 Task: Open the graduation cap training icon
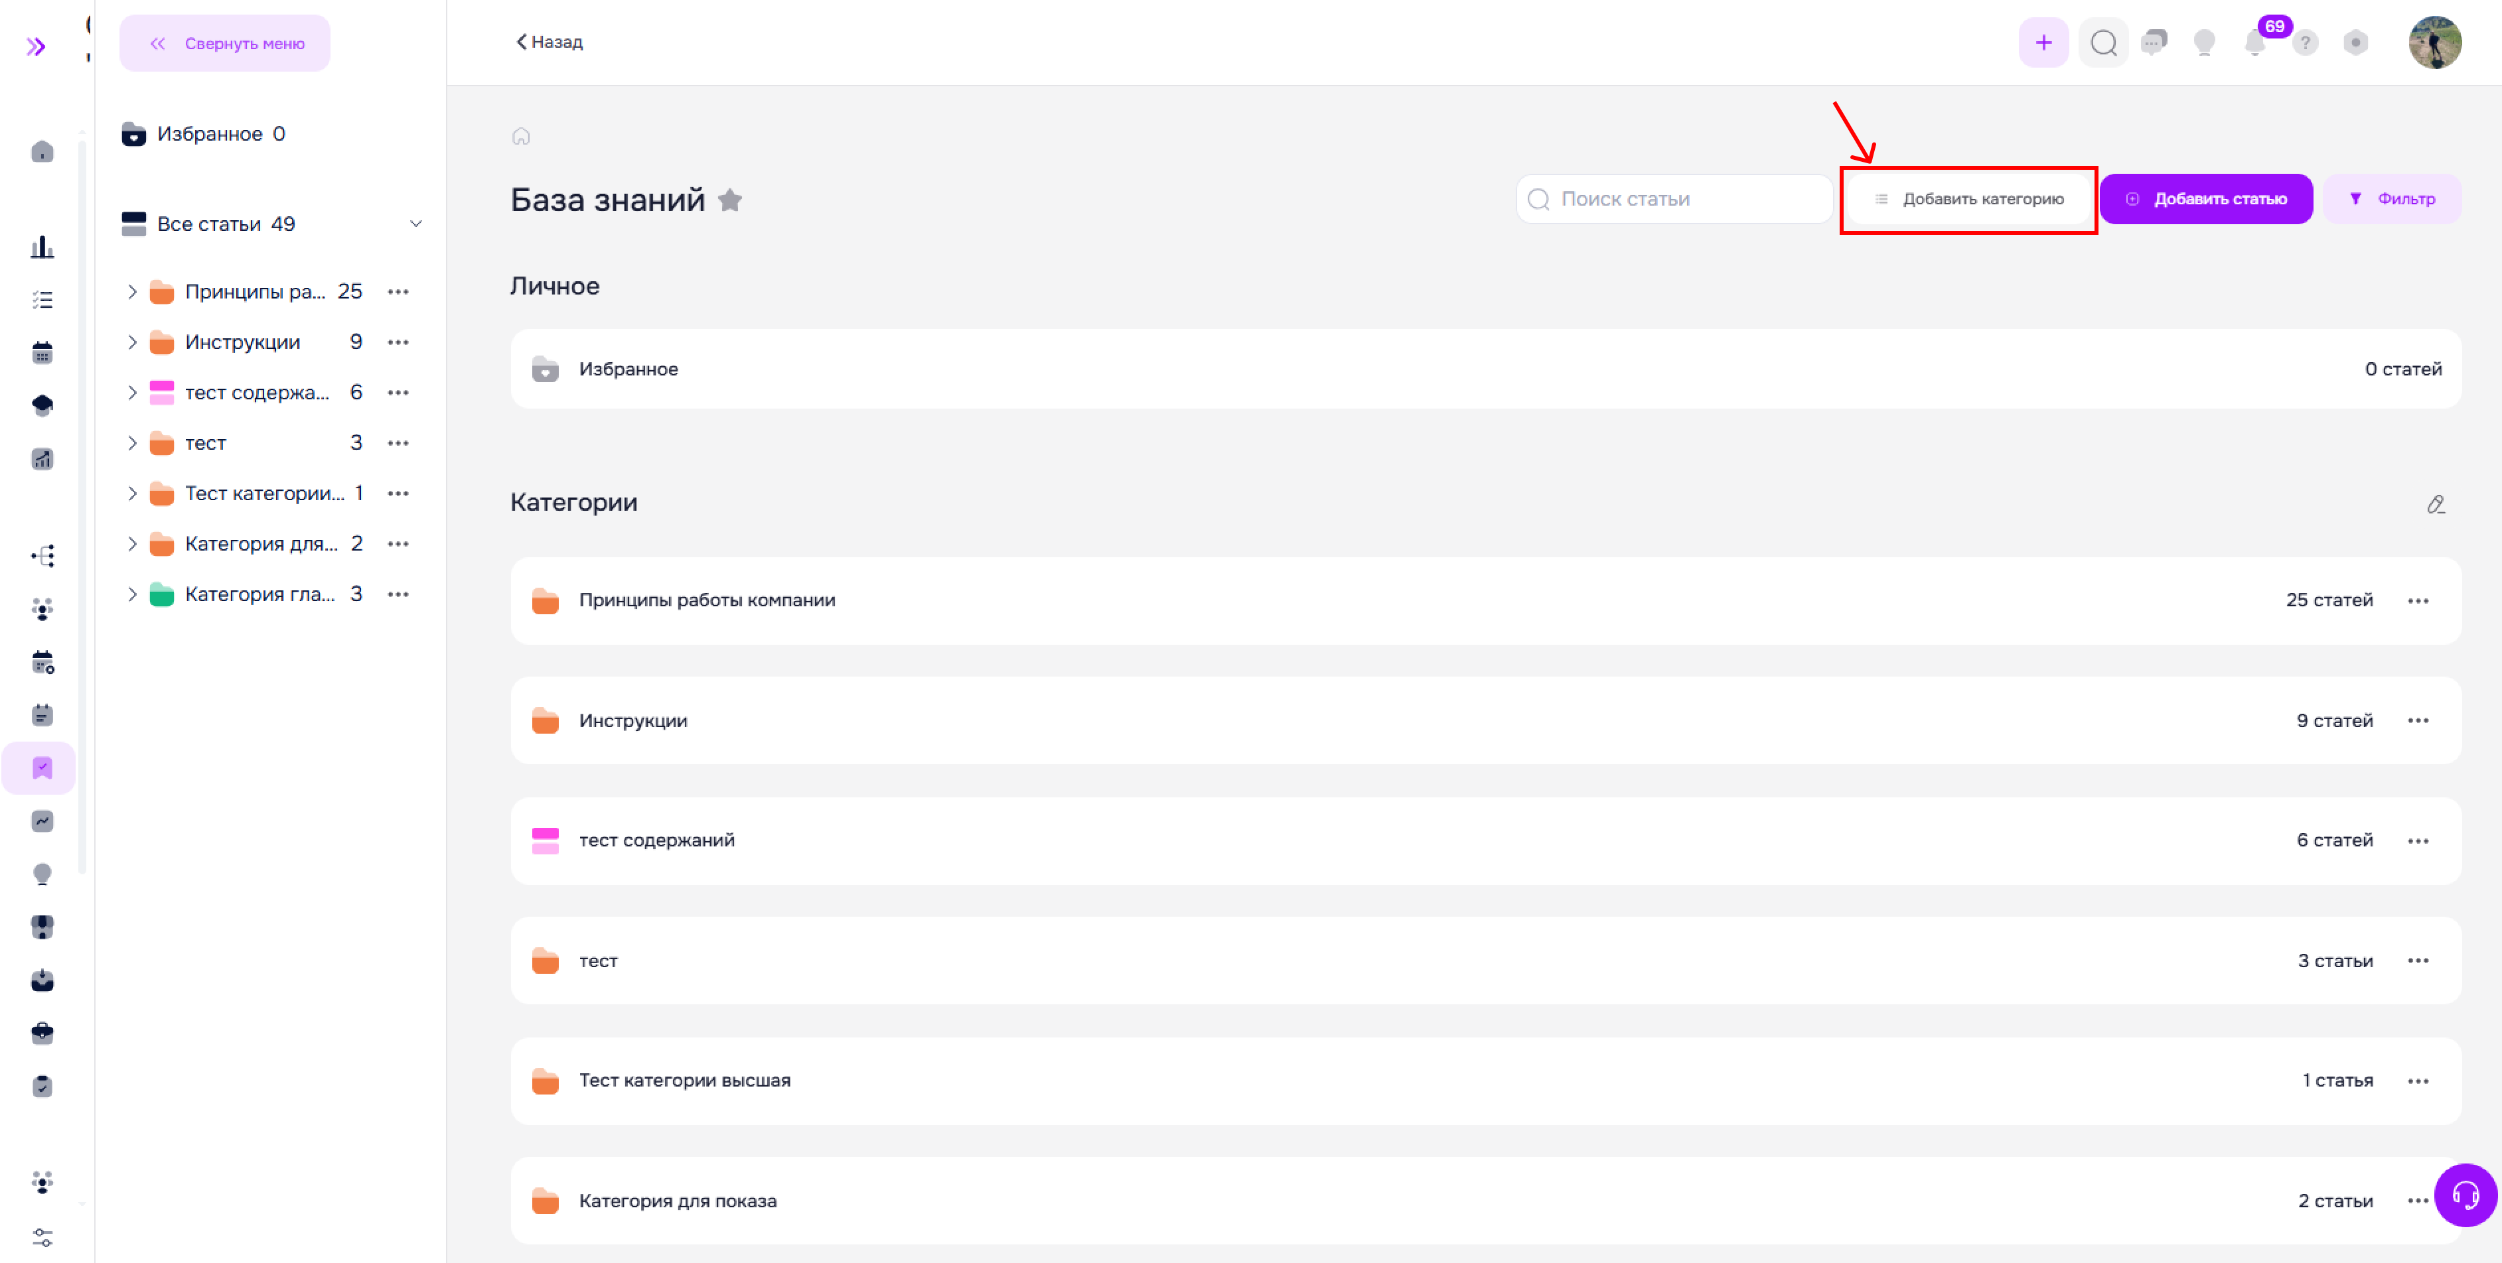point(42,405)
